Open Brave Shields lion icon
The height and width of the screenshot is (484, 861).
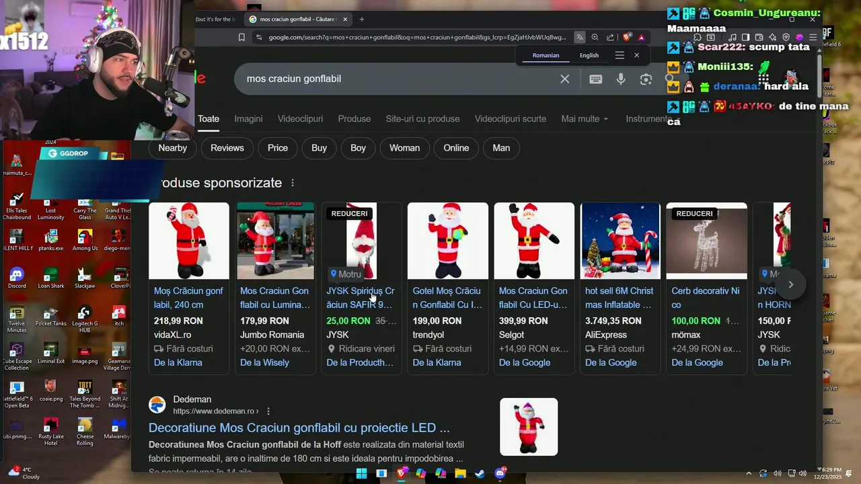(627, 38)
